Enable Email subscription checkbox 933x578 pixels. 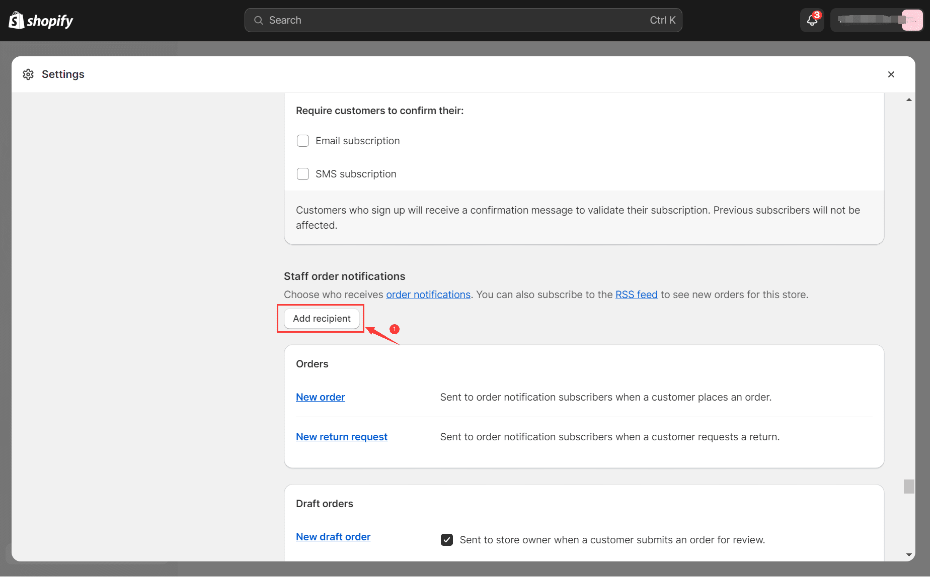click(303, 141)
